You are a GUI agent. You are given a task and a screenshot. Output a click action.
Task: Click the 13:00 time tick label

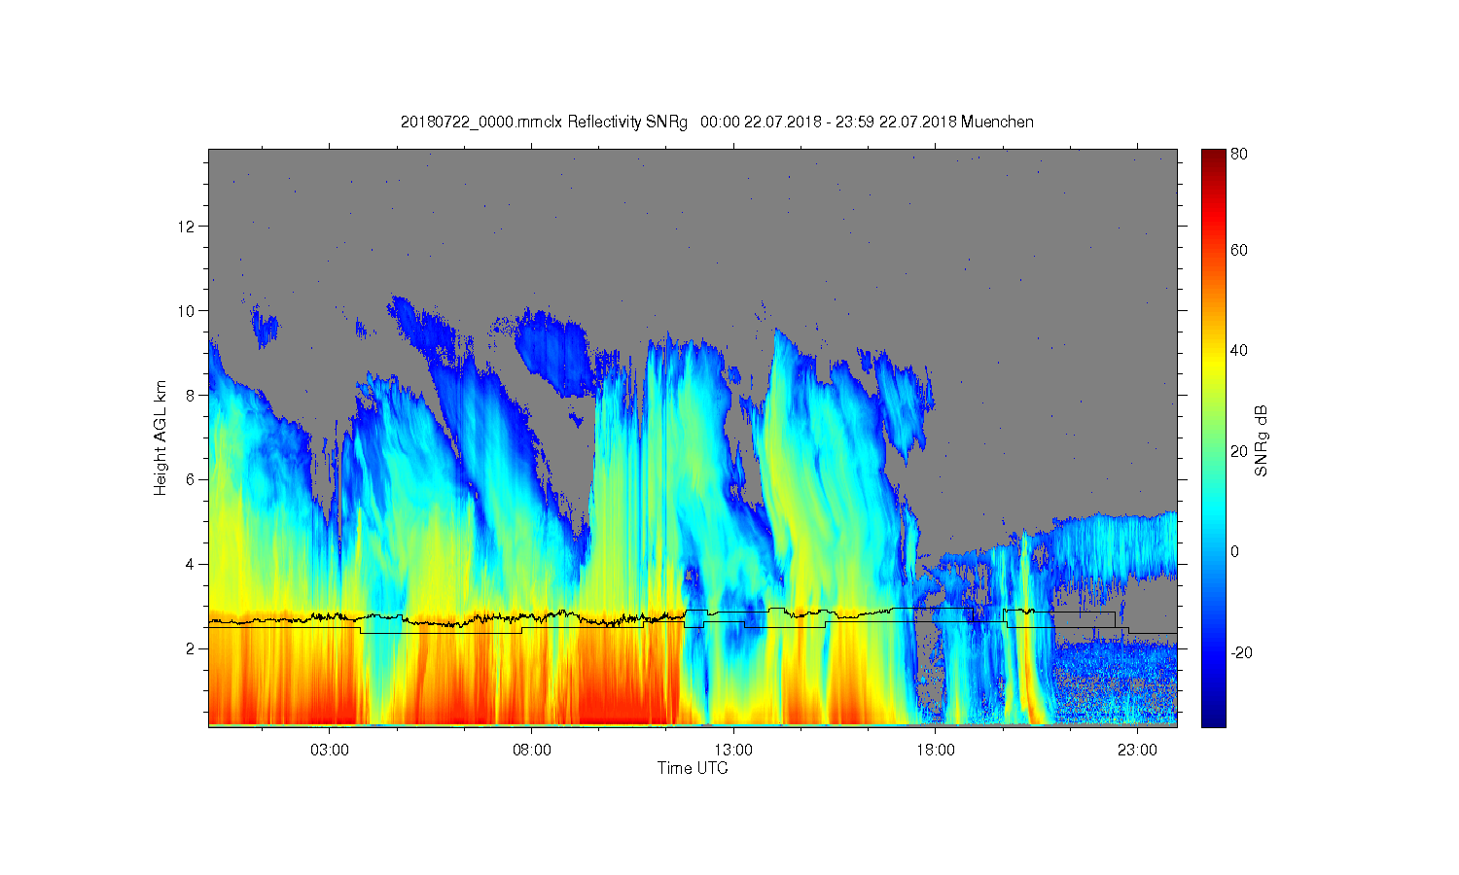click(x=733, y=751)
